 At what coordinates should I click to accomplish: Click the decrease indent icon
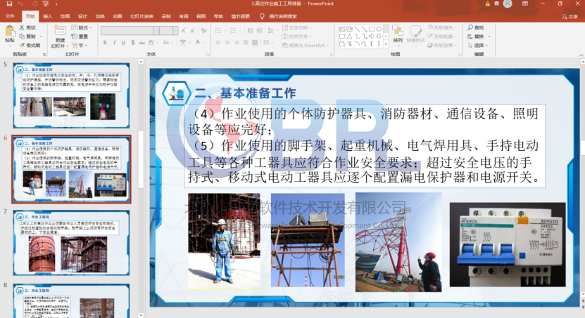coord(251,30)
